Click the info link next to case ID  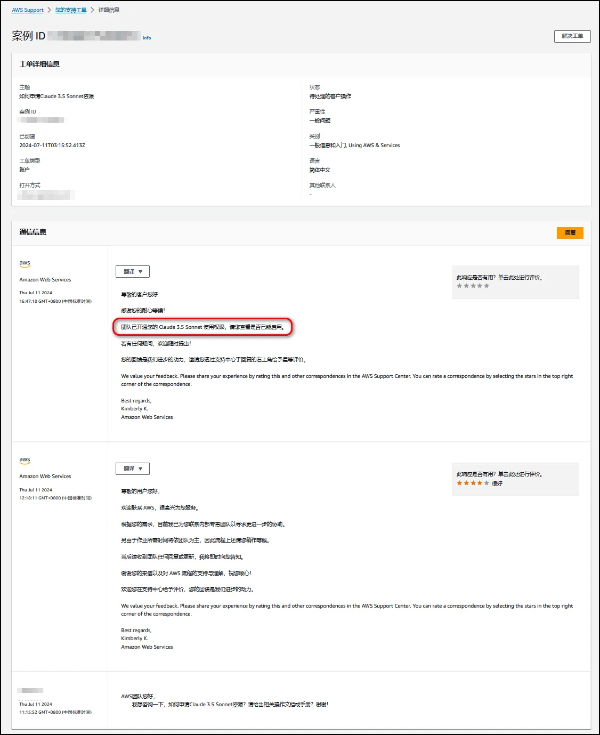pyautogui.click(x=147, y=38)
